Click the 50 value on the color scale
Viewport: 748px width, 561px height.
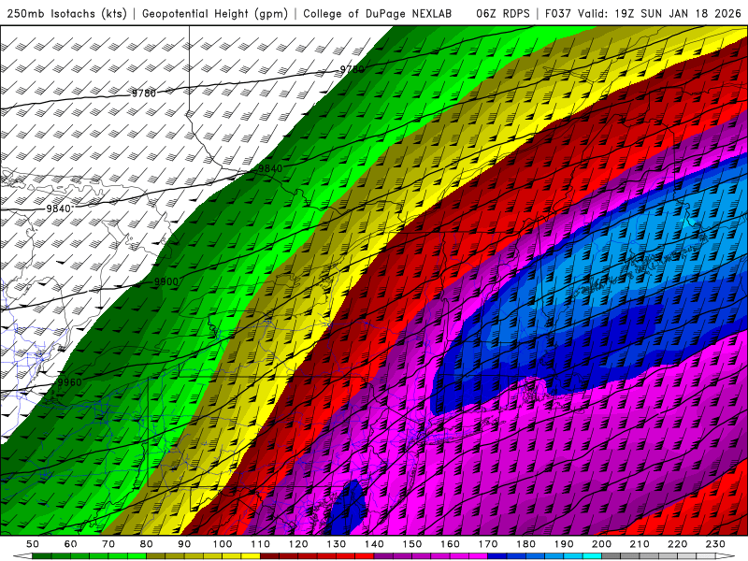pyautogui.click(x=33, y=544)
